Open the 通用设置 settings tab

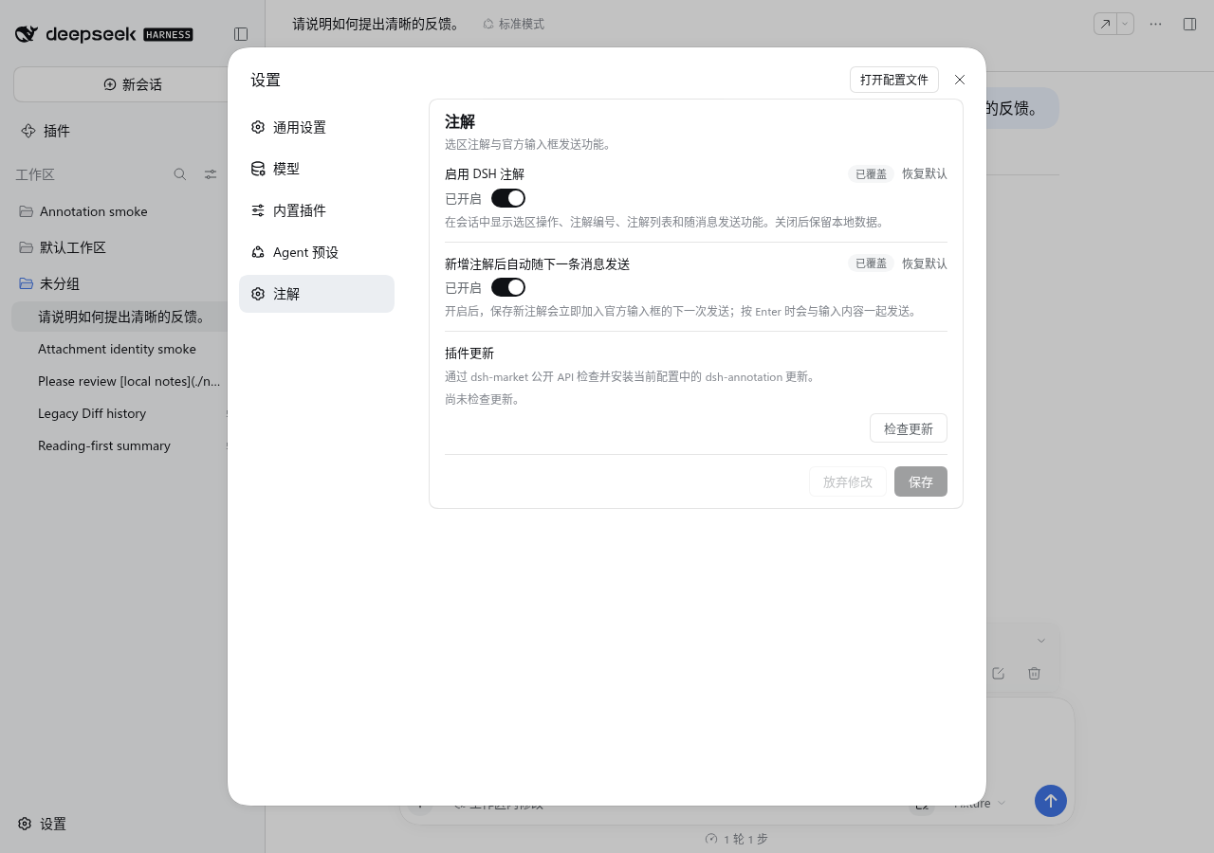pyautogui.click(x=317, y=127)
